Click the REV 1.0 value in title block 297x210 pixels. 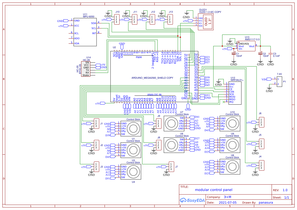[x=285, y=190]
